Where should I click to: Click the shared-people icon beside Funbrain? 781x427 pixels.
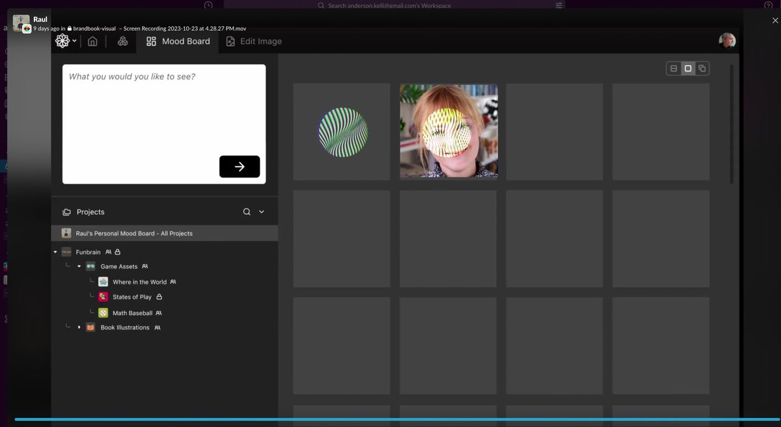(108, 252)
